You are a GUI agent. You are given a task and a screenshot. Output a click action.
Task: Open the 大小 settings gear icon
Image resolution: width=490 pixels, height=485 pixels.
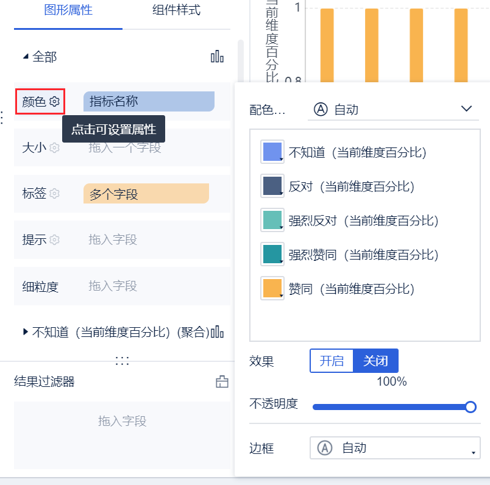(55, 147)
